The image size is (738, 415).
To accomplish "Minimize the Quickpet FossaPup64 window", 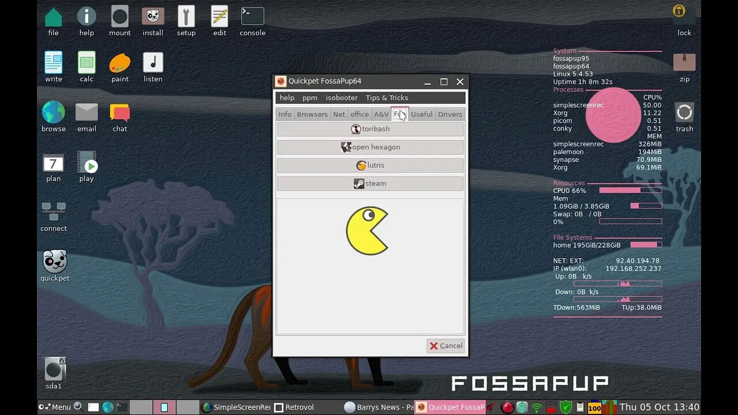I will (428, 82).
